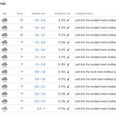Click the light rain cloud icon in the last row

[x=4, y=109]
